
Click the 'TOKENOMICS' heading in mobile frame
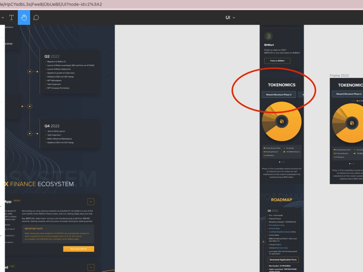point(282,85)
